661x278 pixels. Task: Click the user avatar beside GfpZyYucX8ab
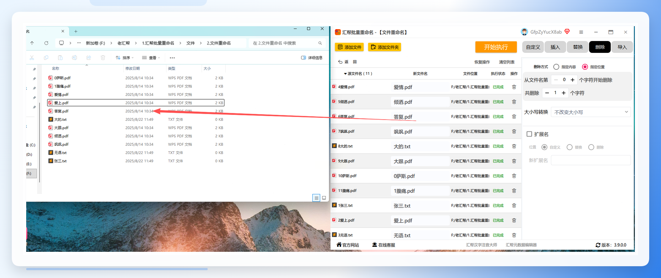click(x=524, y=32)
